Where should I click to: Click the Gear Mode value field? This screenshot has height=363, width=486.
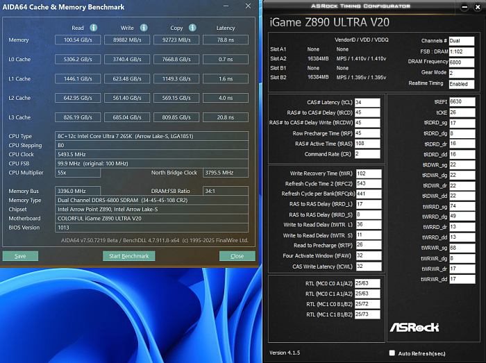point(462,73)
